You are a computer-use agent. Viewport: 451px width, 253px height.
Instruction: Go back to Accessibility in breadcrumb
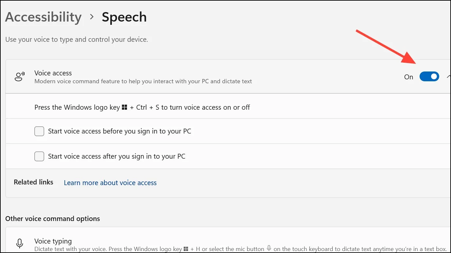pos(43,17)
